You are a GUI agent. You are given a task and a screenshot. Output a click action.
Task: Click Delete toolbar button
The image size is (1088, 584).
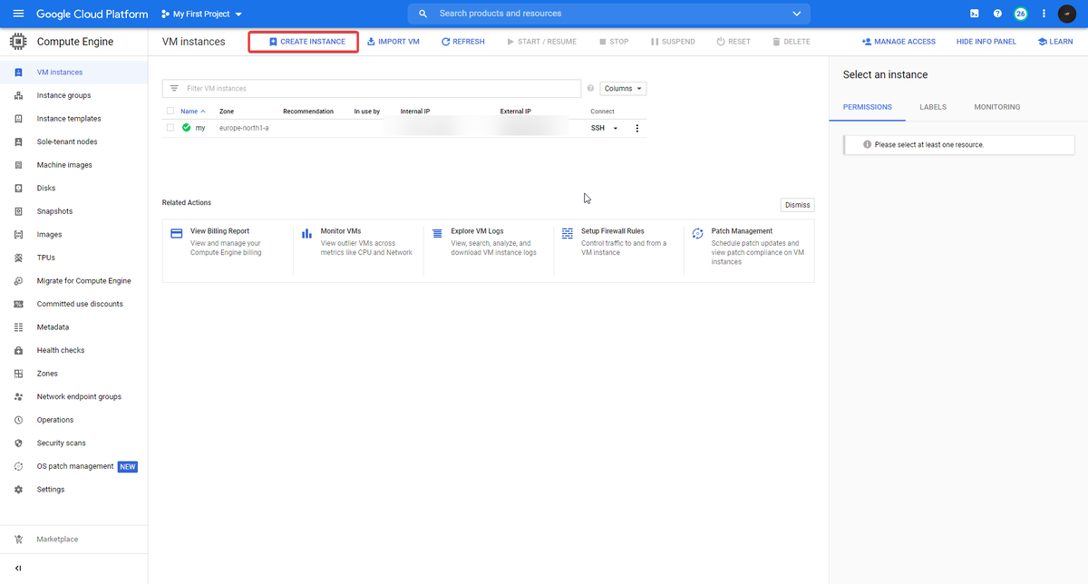tap(792, 42)
